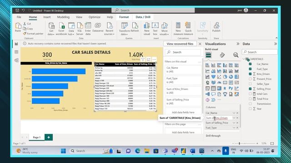The width and height of the screenshot is (291, 163).
Task: Open SQL Server data source
Action: [x=80, y=29]
